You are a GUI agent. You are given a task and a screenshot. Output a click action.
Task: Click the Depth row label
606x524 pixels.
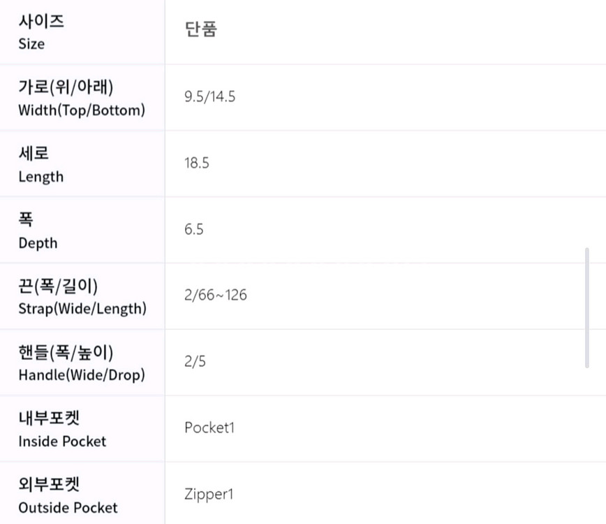[38, 243]
